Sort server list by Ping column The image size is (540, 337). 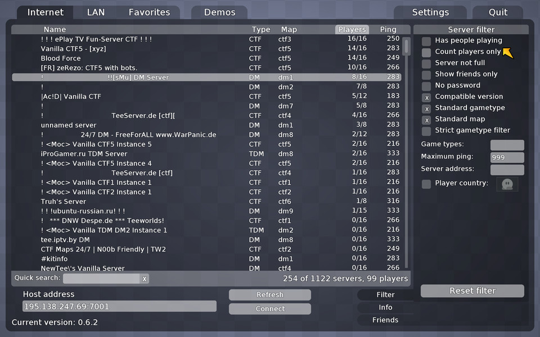pyautogui.click(x=388, y=30)
